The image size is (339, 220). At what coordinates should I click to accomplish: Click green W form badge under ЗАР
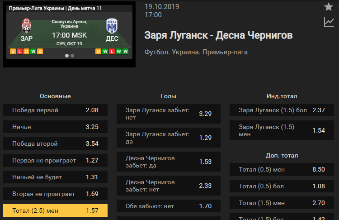(x=33, y=52)
